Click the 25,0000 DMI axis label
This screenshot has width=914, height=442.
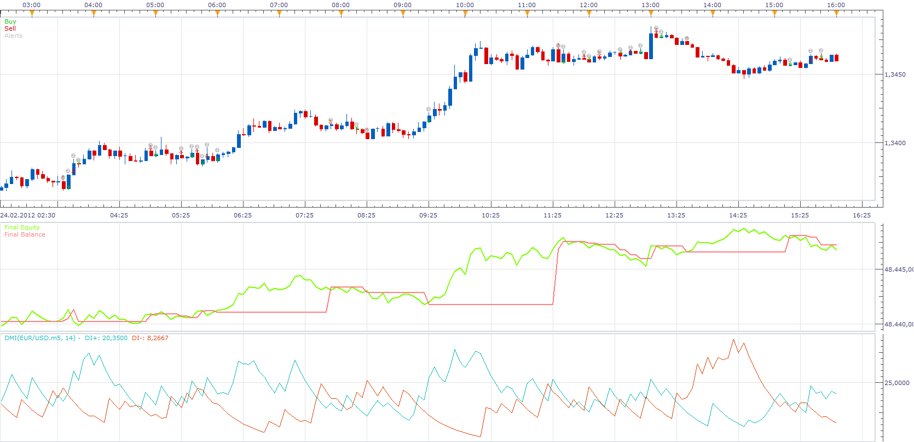click(897, 383)
